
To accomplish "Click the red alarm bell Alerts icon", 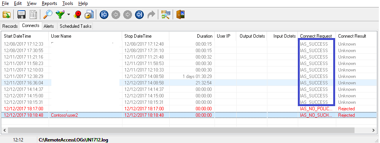I will tap(78, 14).
